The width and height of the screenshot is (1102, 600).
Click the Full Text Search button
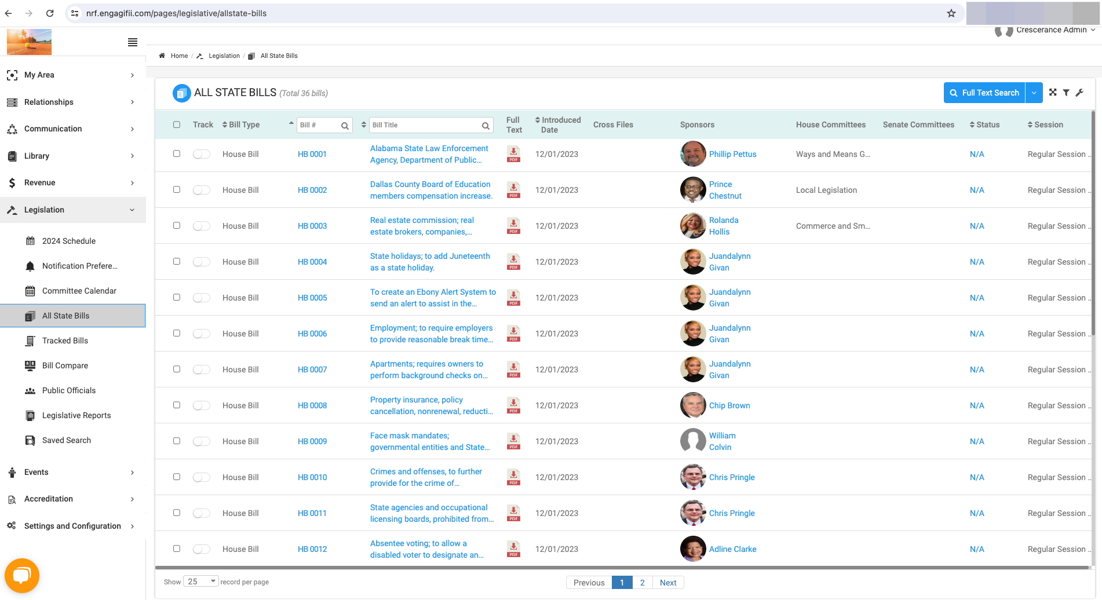[x=984, y=93]
